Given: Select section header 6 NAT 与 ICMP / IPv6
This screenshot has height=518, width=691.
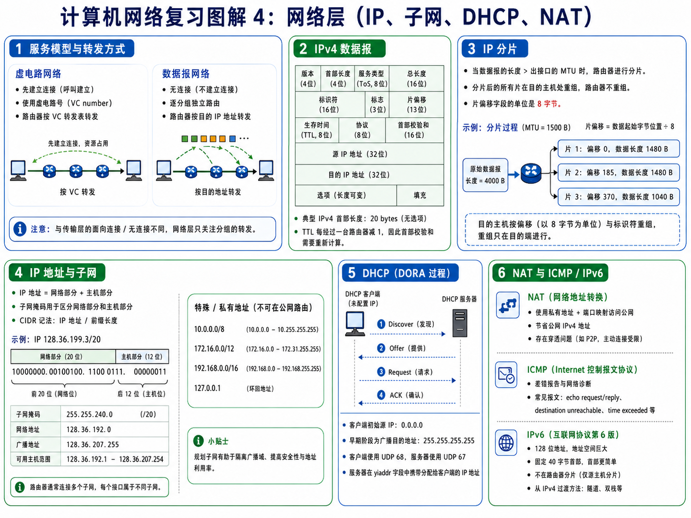Looking at the screenshot, I should (x=550, y=273).
